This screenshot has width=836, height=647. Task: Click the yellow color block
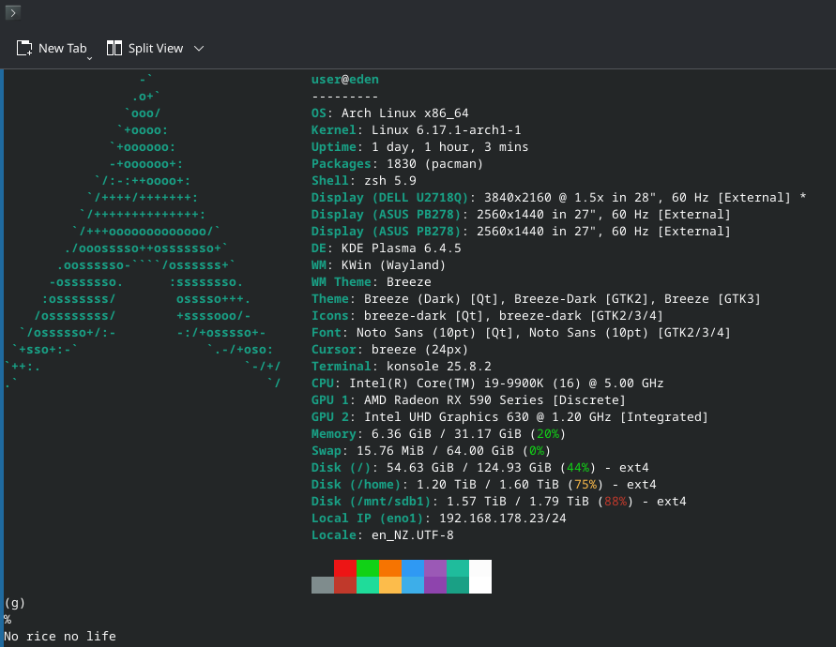pyautogui.click(x=389, y=585)
